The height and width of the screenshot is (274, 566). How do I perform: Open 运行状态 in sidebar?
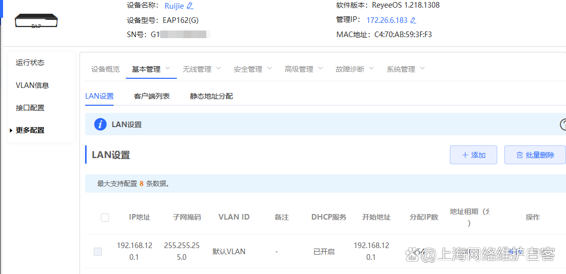30,63
